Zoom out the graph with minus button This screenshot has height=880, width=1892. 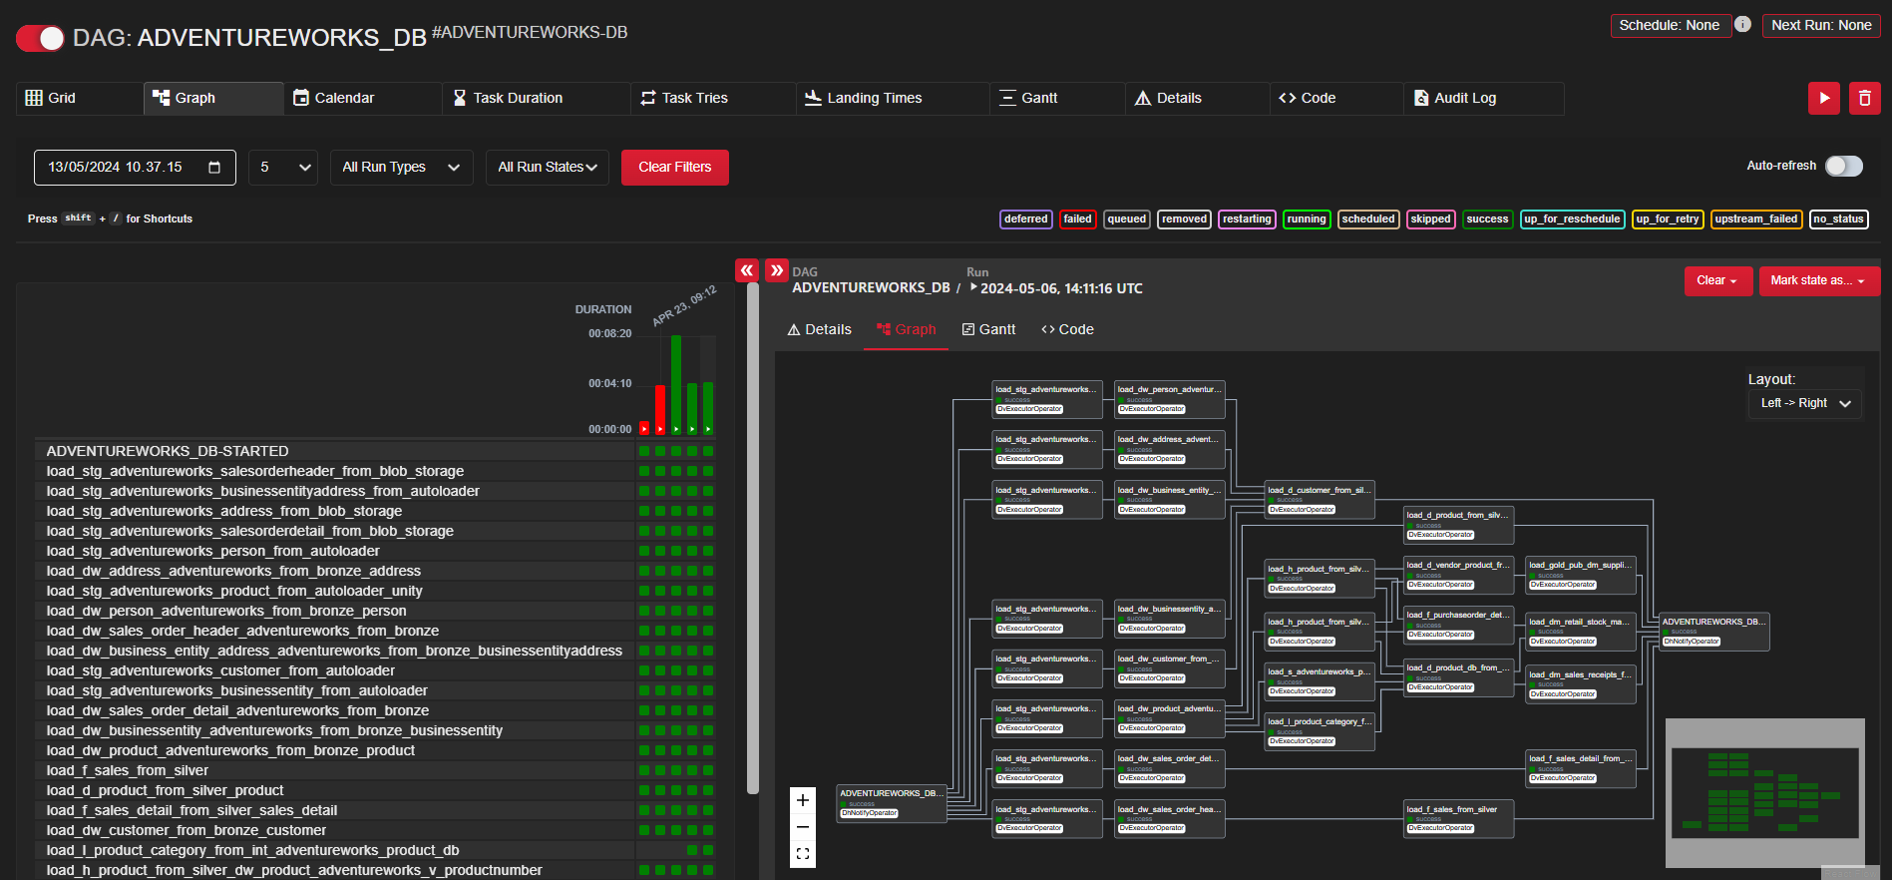click(x=802, y=827)
